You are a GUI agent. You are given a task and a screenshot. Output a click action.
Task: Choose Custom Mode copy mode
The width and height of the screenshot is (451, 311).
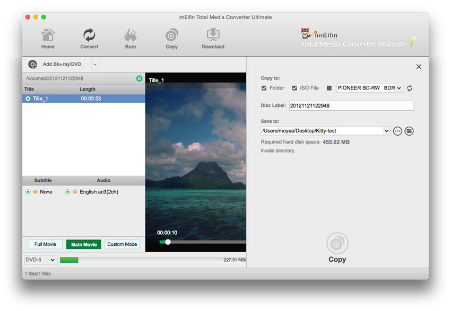[x=122, y=244]
